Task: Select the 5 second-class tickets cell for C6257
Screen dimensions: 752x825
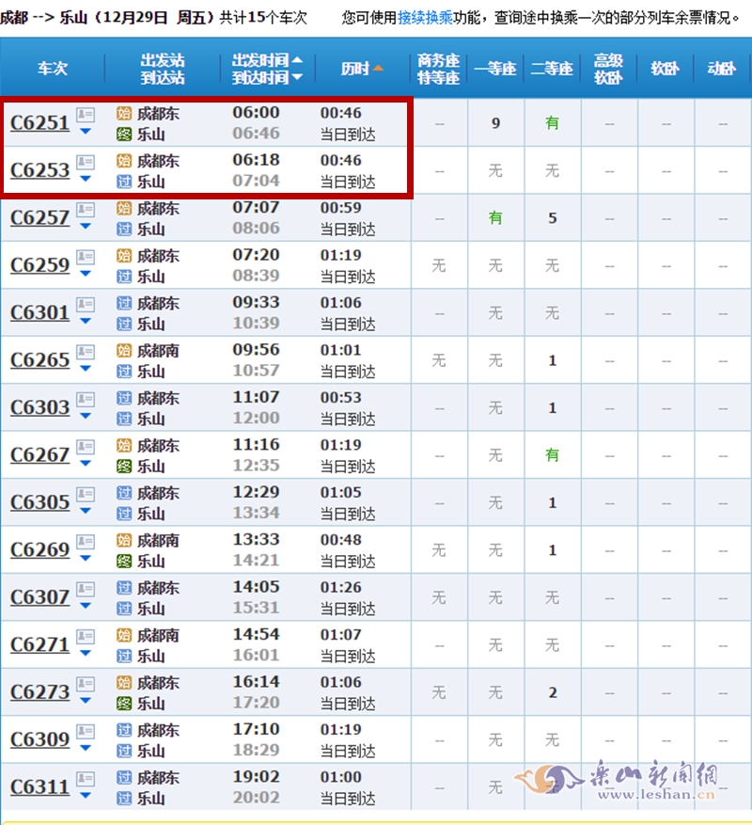Action: (x=552, y=218)
